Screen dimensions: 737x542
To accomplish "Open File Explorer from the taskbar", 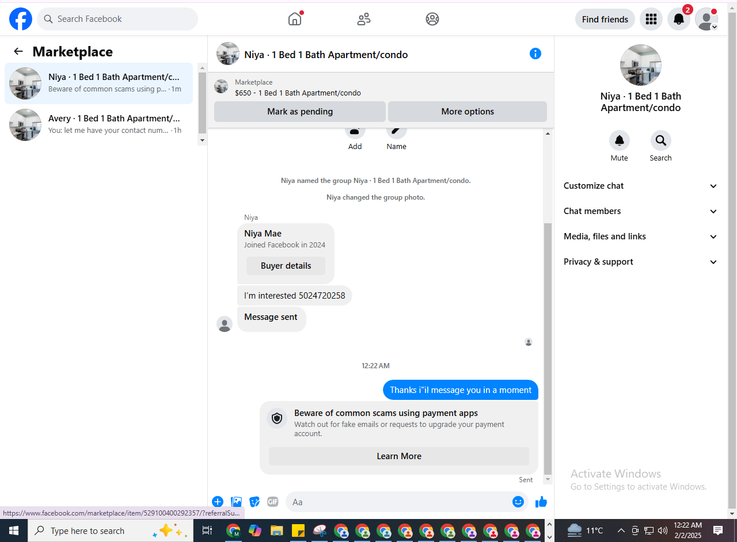I will pyautogui.click(x=276, y=530).
